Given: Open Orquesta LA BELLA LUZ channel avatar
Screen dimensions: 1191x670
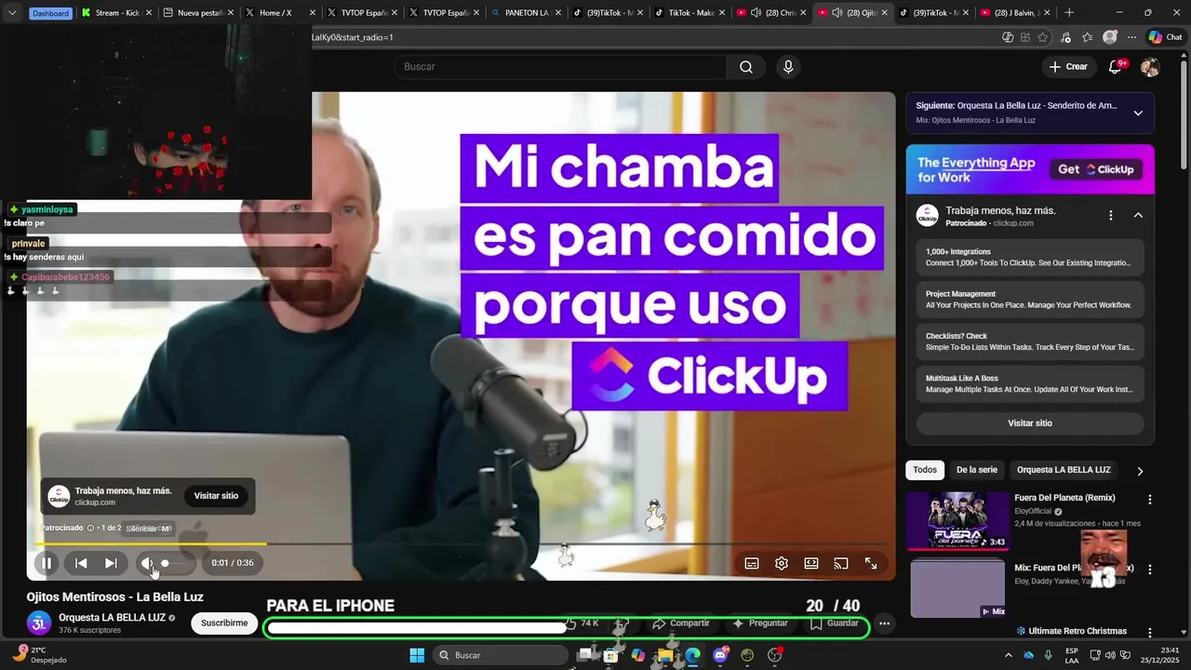Looking at the screenshot, I should pyautogui.click(x=38, y=623).
